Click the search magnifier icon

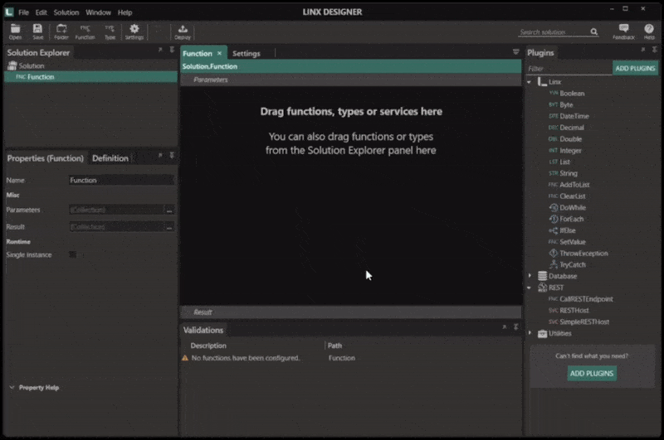(x=593, y=31)
